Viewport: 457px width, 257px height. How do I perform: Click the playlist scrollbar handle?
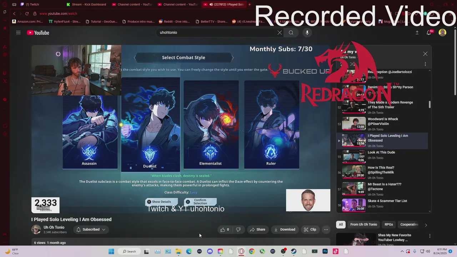tap(430, 104)
